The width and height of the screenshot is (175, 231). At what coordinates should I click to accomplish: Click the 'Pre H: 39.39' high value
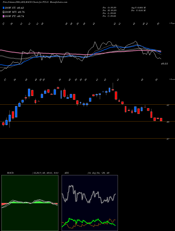(110, 10)
